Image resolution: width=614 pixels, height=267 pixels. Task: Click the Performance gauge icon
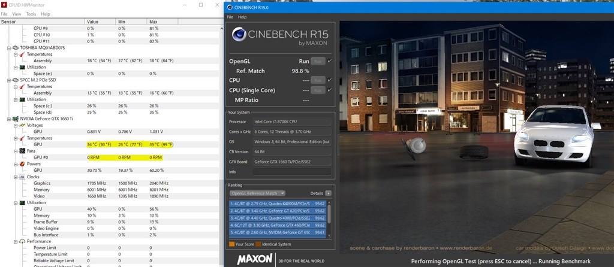[22, 241]
